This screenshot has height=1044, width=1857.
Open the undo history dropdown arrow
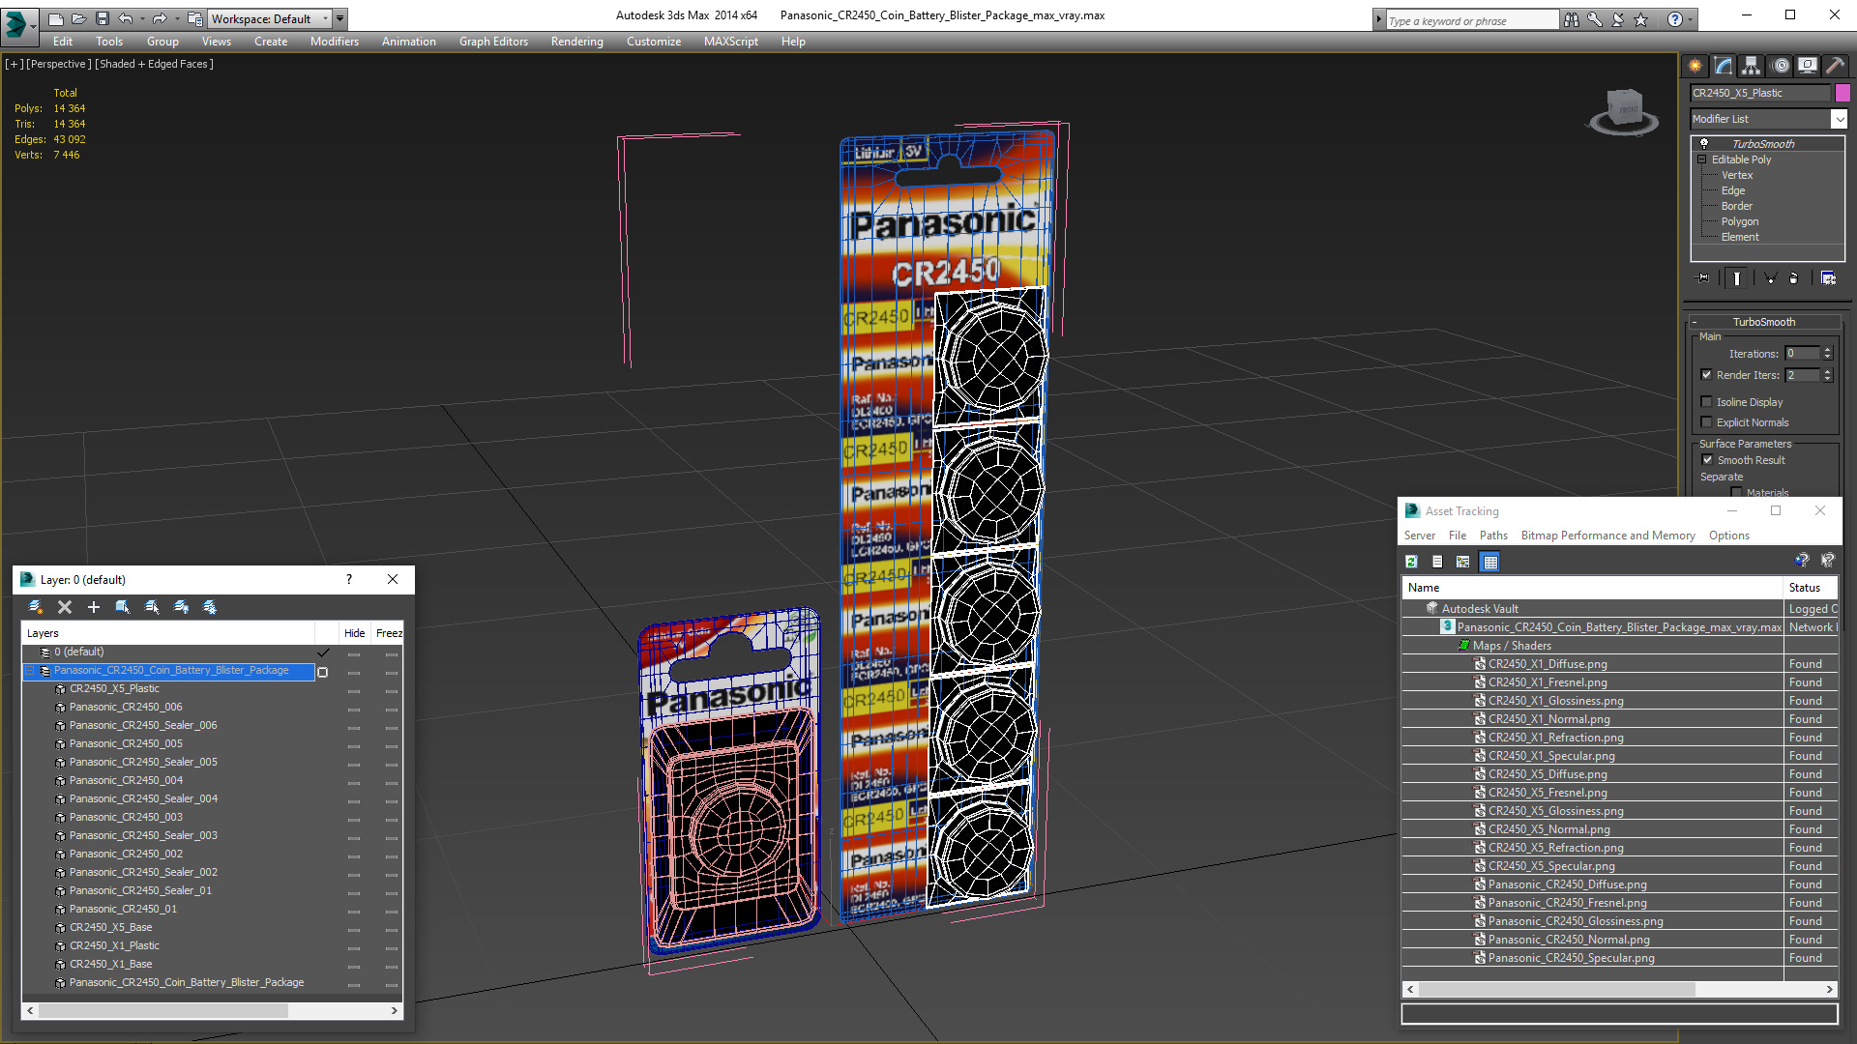pyautogui.click(x=141, y=18)
